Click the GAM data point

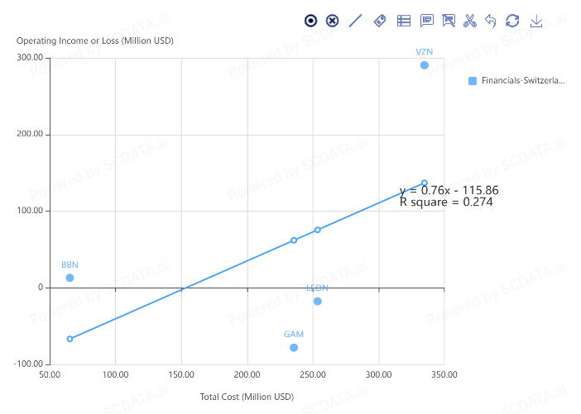coord(294,347)
